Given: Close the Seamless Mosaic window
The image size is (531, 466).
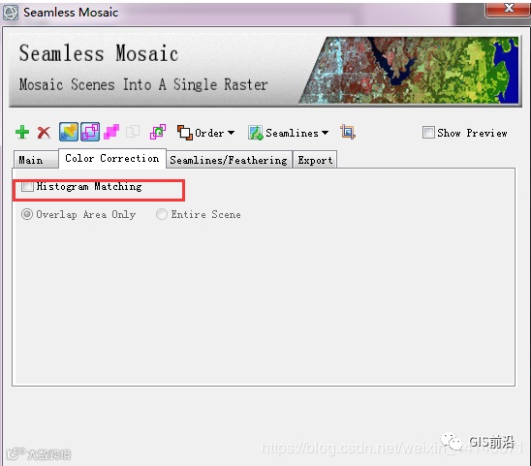Looking at the screenshot, I should [508, 8].
